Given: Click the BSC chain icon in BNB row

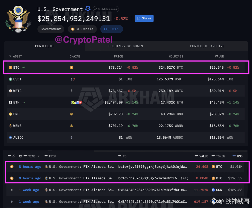Looking at the screenshot, I should tap(72, 114).
